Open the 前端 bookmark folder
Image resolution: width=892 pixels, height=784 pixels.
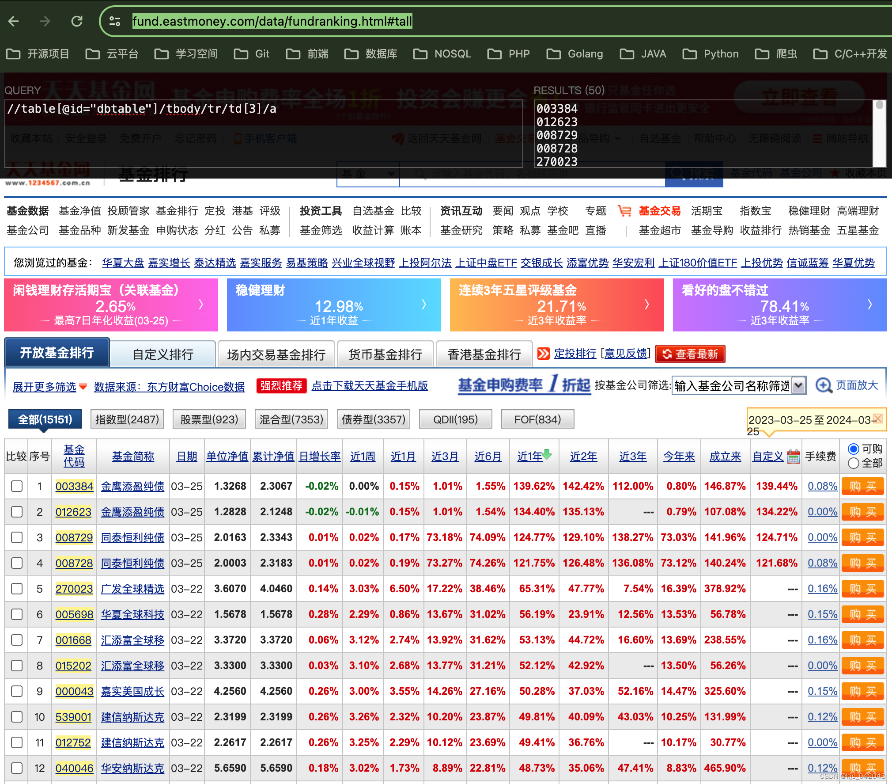[x=307, y=54]
